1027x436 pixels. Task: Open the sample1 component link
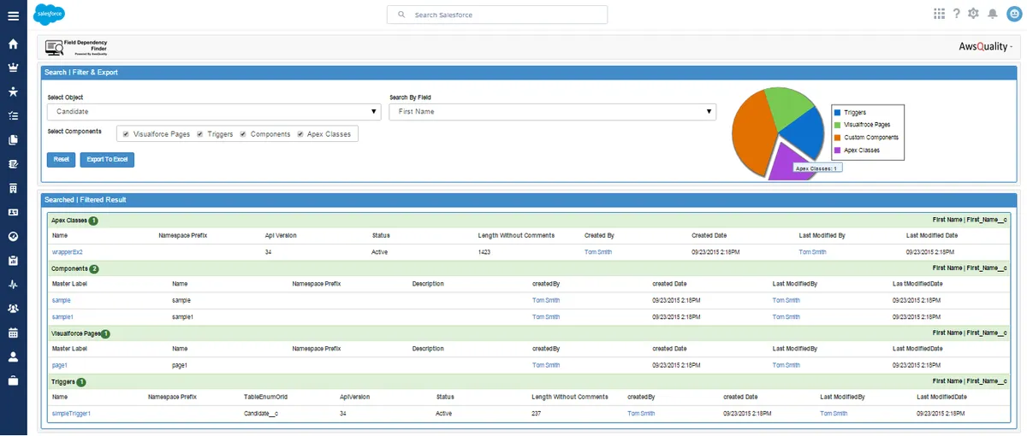pos(62,316)
